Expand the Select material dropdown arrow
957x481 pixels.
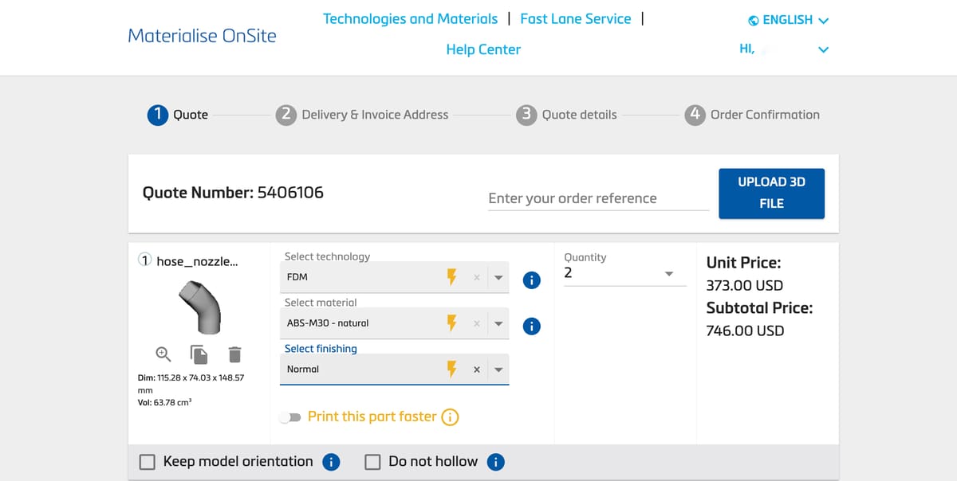498,324
